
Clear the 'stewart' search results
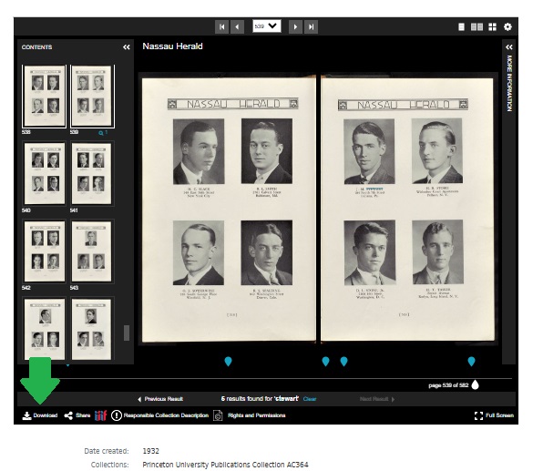(310, 399)
